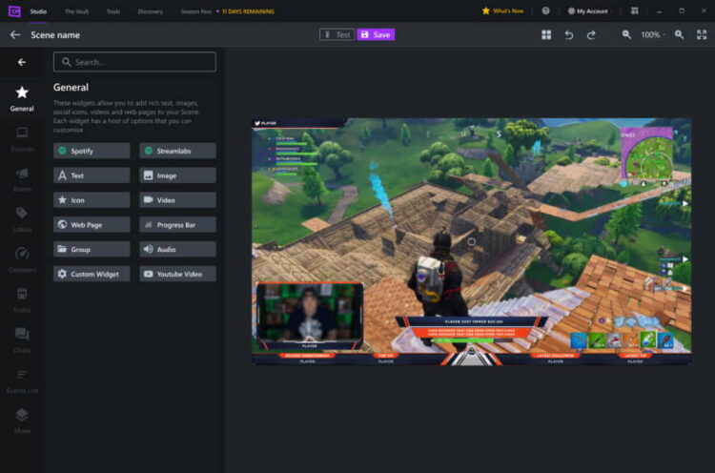Click the Scene name title
This screenshot has height=473, width=715.
coord(55,35)
